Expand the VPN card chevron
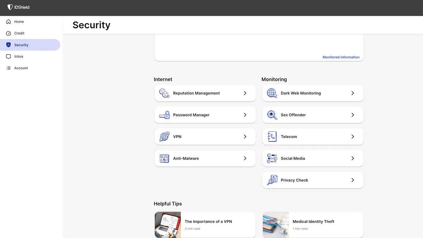423x238 pixels. tap(245, 136)
